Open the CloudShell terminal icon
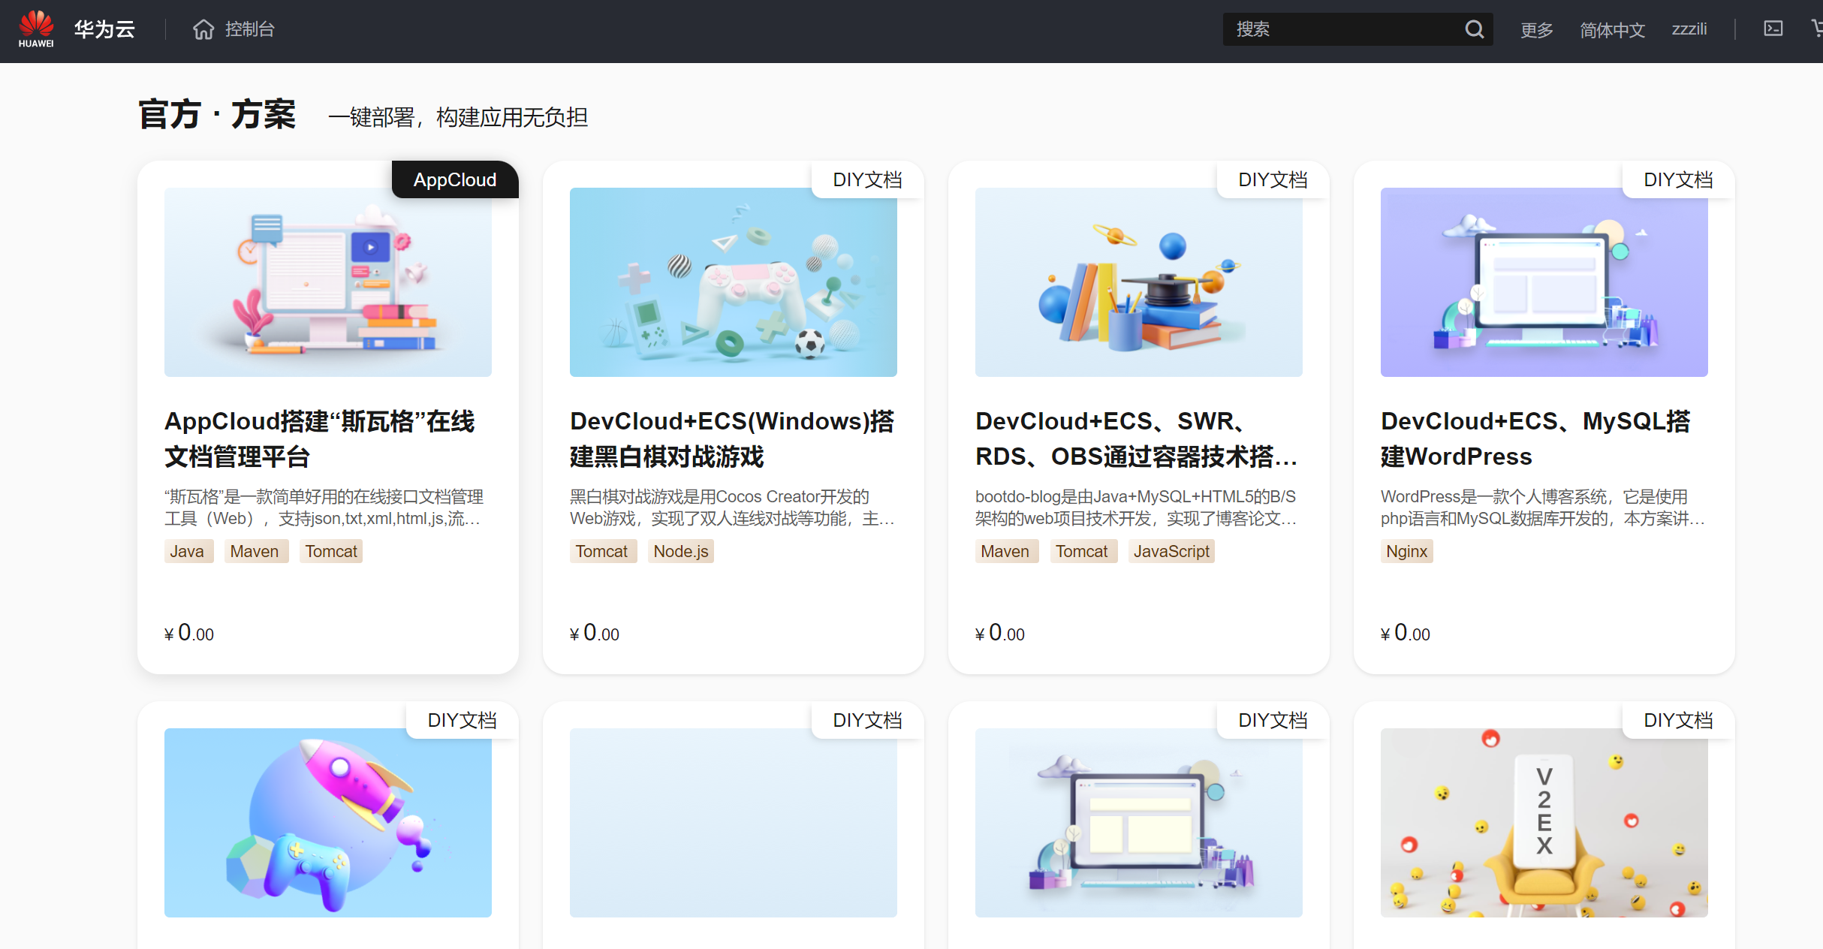This screenshot has height=949, width=1823. click(x=1773, y=29)
